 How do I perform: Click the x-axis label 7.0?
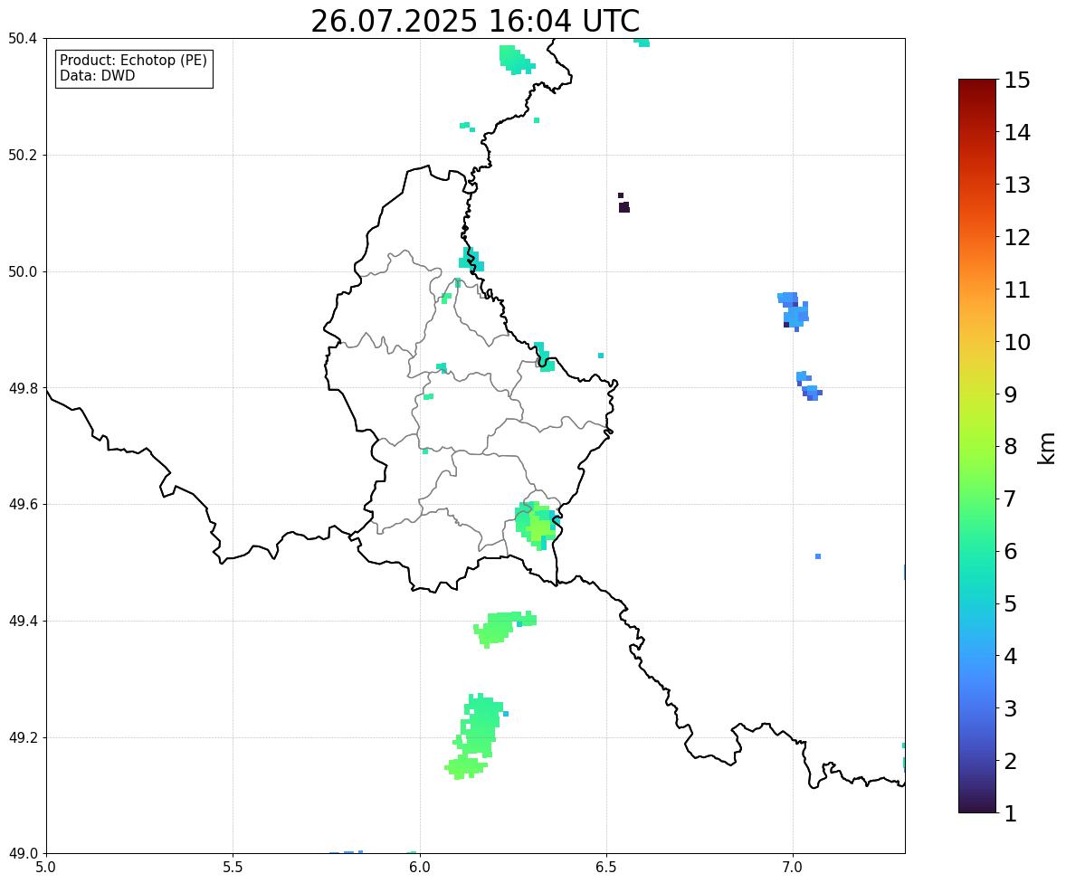click(x=793, y=868)
